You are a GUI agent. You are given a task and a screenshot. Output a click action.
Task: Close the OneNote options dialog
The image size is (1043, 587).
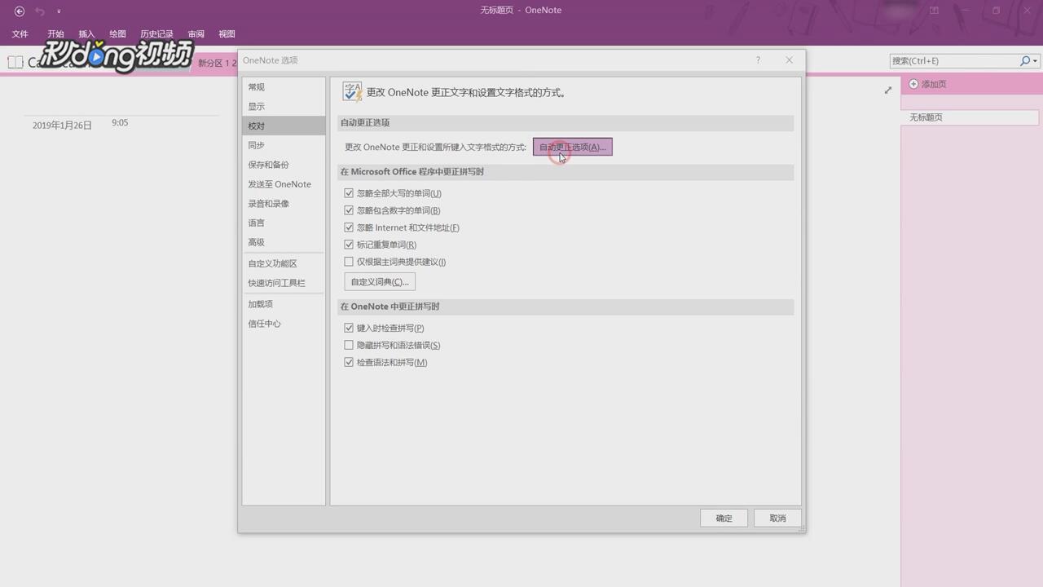[x=789, y=60]
